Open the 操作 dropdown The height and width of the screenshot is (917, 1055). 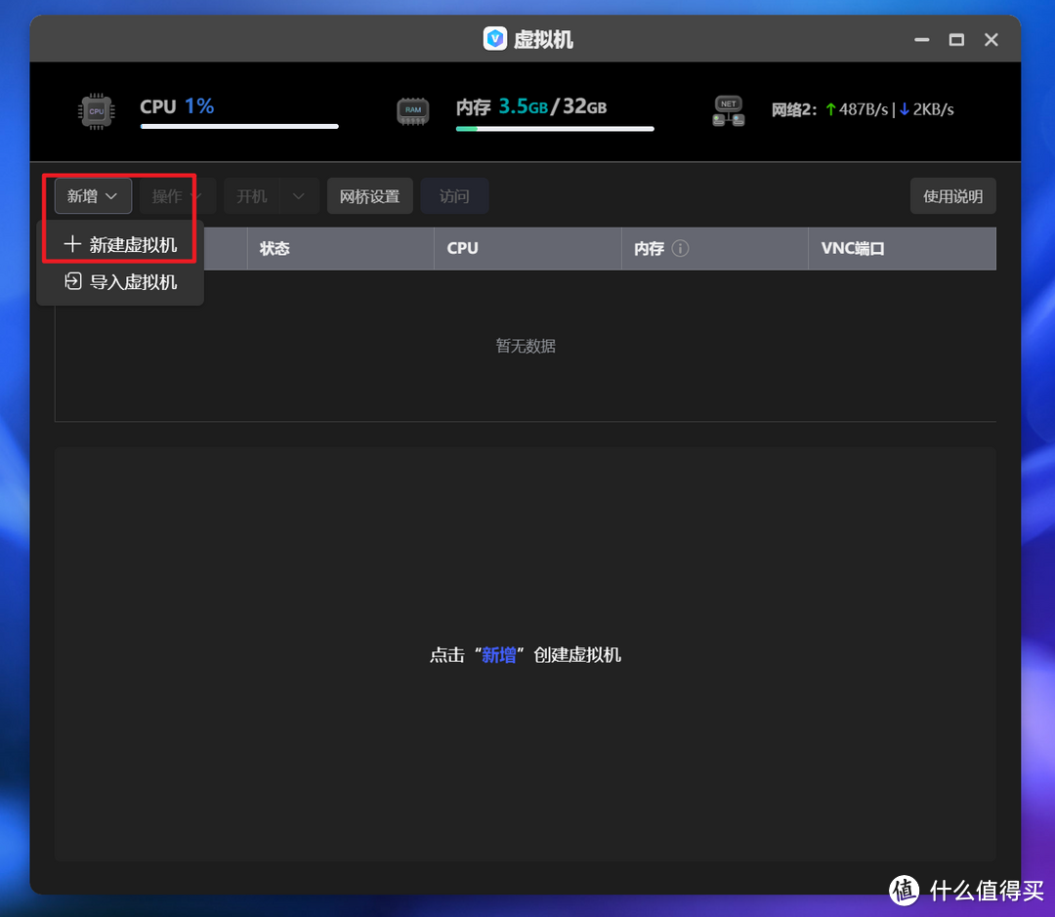[178, 196]
